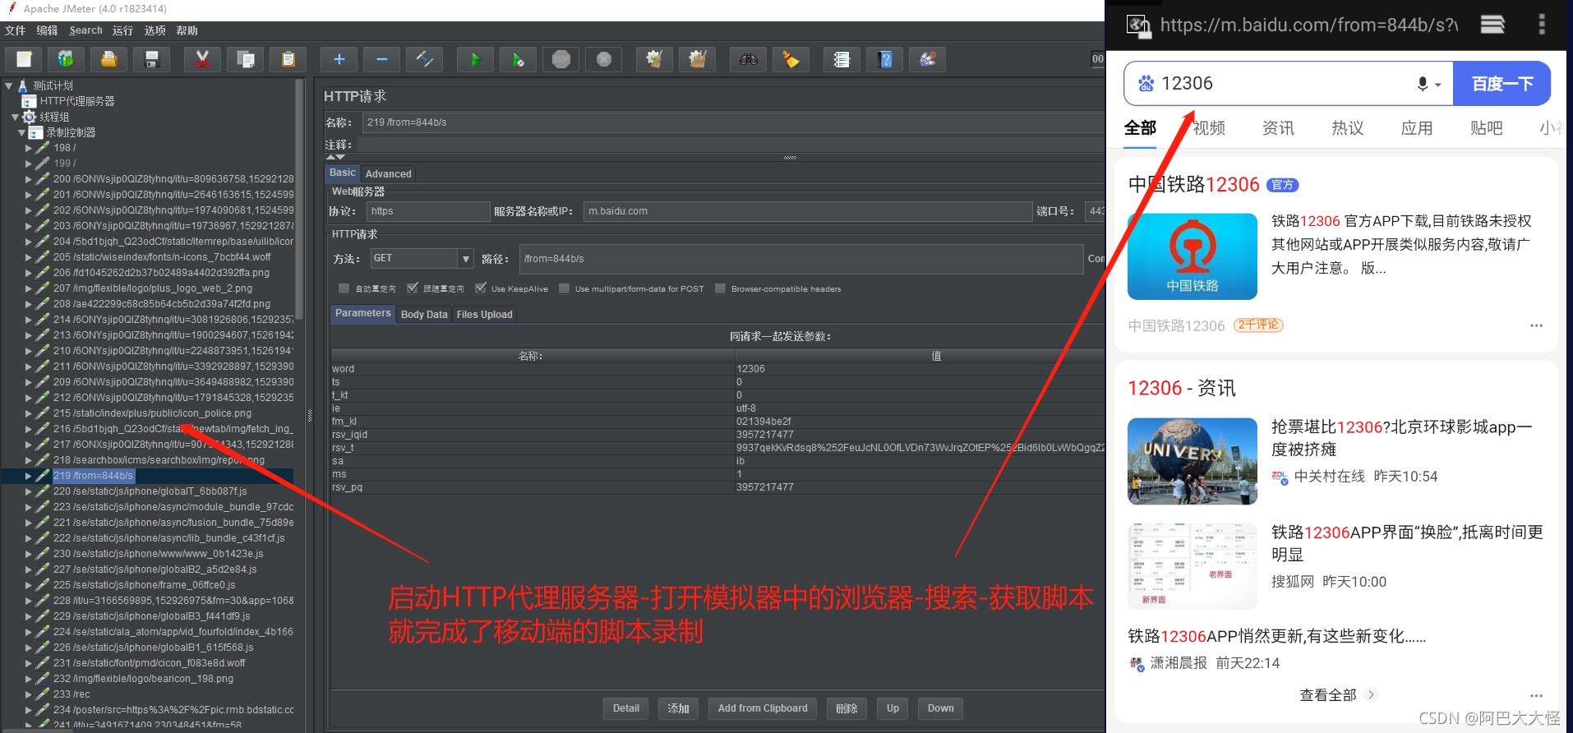
Task: Open Search with the binoculars icon
Action: (x=748, y=59)
